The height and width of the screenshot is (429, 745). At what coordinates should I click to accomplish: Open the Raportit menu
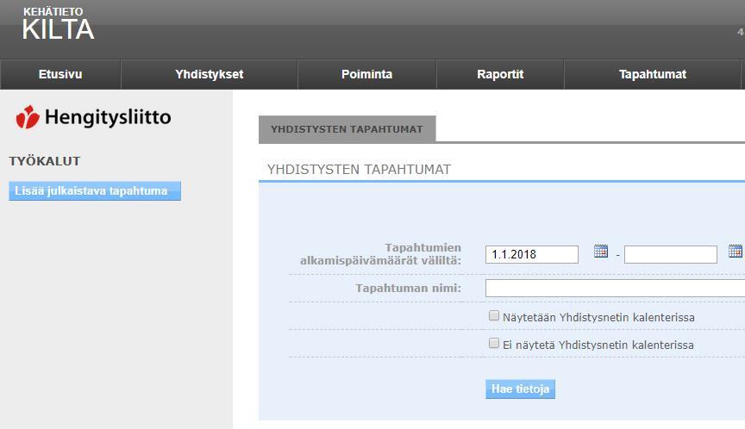coord(500,74)
